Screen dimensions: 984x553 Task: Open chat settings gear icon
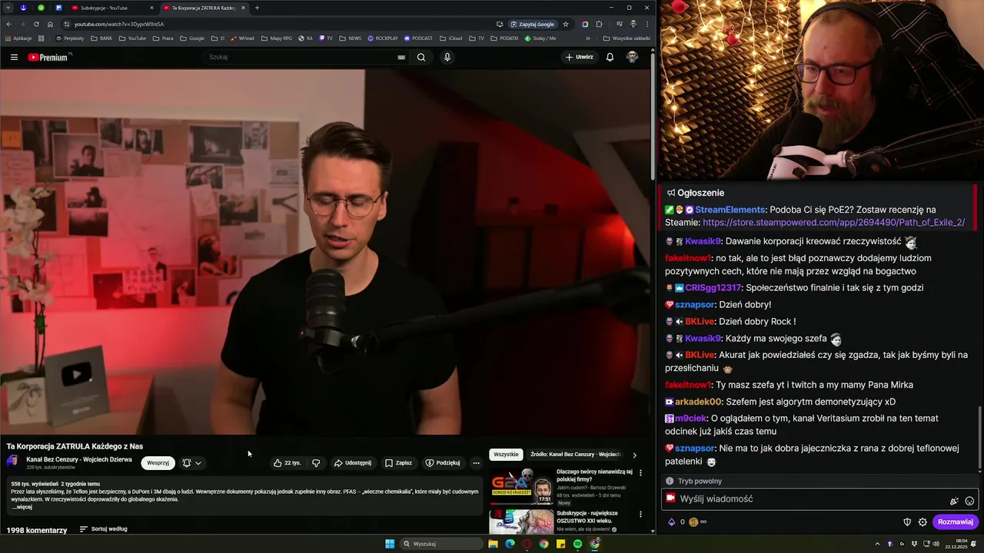pyautogui.click(x=922, y=522)
